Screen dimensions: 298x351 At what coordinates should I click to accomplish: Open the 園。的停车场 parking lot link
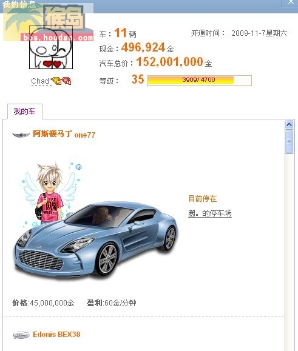pos(210,213)
